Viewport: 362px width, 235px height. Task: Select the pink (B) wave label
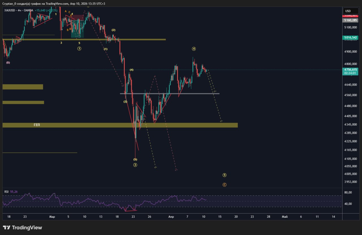tap(8, 63)
